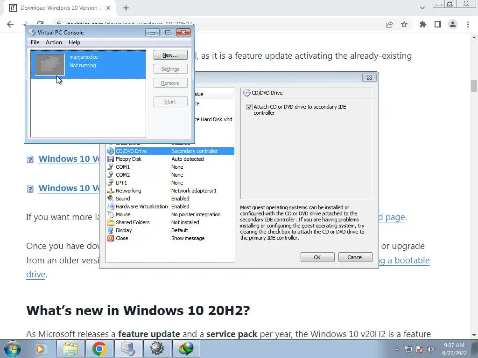Click the Start button in Virtual PC Console
This screenshot has width=478, height=358.
coord(170,102)
